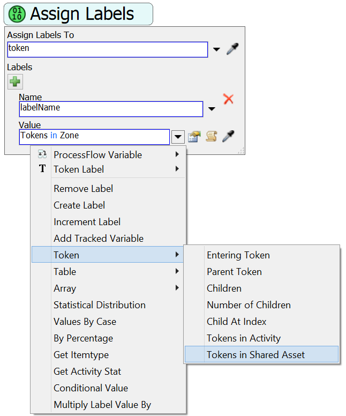The image size is (346, 416).
Task: Click the Assign Labels activity icon
Action: point(17,14)
